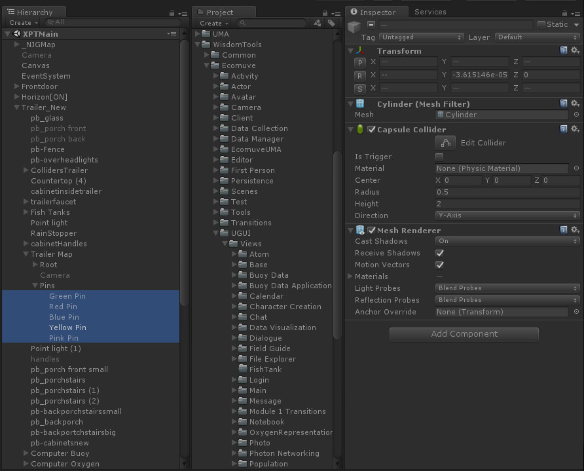Open the Project panel options menu icon

point(336,13)
